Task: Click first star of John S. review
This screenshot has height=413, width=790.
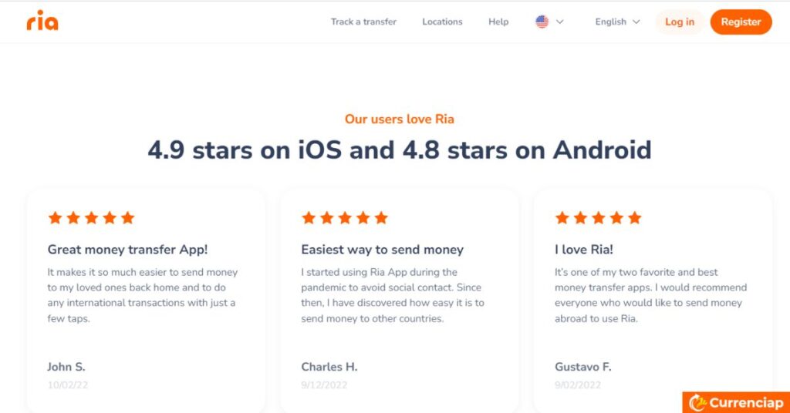Action: click(x=55, y=218)
